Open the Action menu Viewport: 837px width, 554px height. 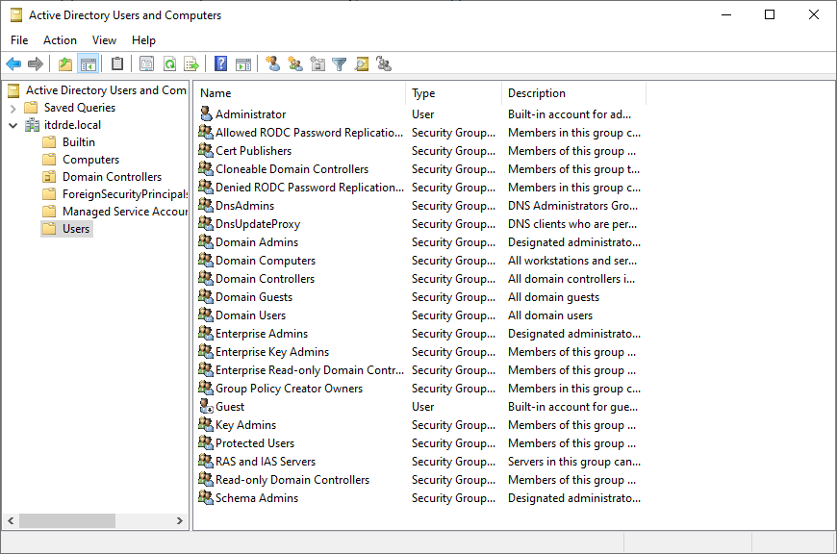60,40
